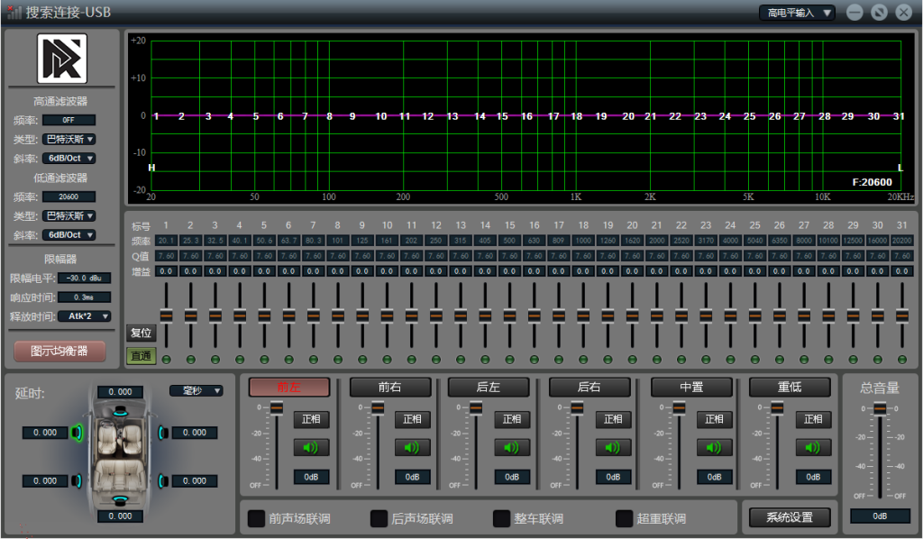Enable 后声场联调 checkbox

[379, 518]
